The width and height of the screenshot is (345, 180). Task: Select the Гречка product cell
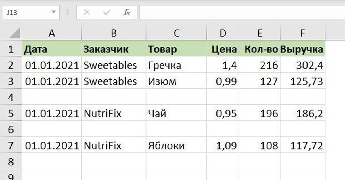click(x=176, y=66)
